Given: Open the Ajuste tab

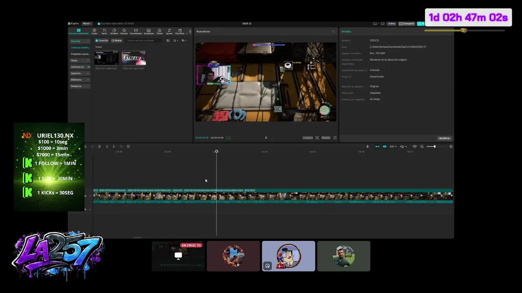Looking at the screenshot, I should pyautogui.click(x=169, y=31).
